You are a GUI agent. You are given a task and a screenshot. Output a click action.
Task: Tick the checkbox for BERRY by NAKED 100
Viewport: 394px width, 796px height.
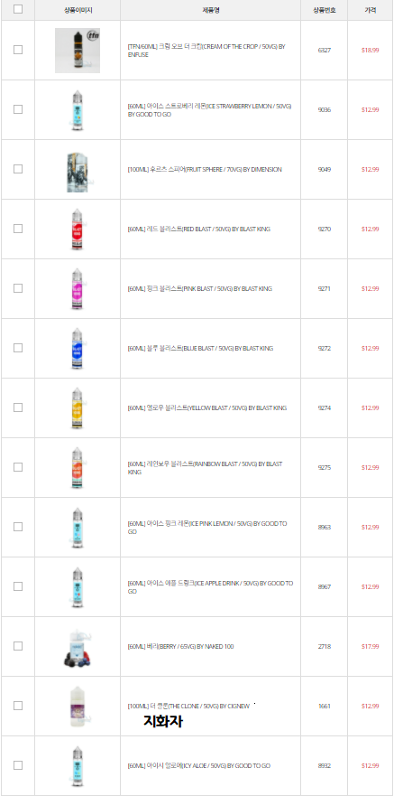coord(18,646)
